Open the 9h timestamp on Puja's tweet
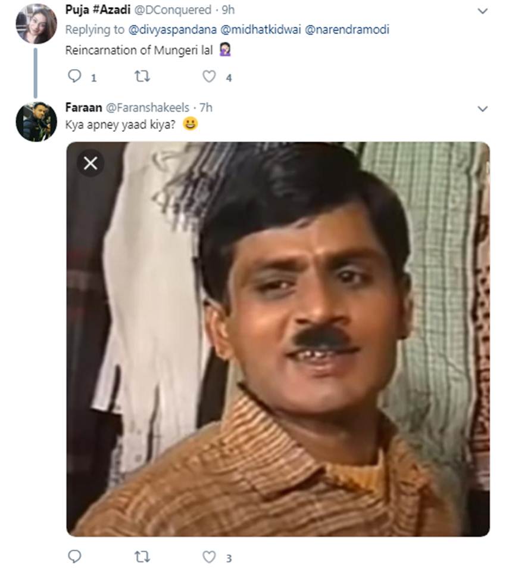Viewport: 506px width, 569px height. pyautogui.click(x=228, y=10)
